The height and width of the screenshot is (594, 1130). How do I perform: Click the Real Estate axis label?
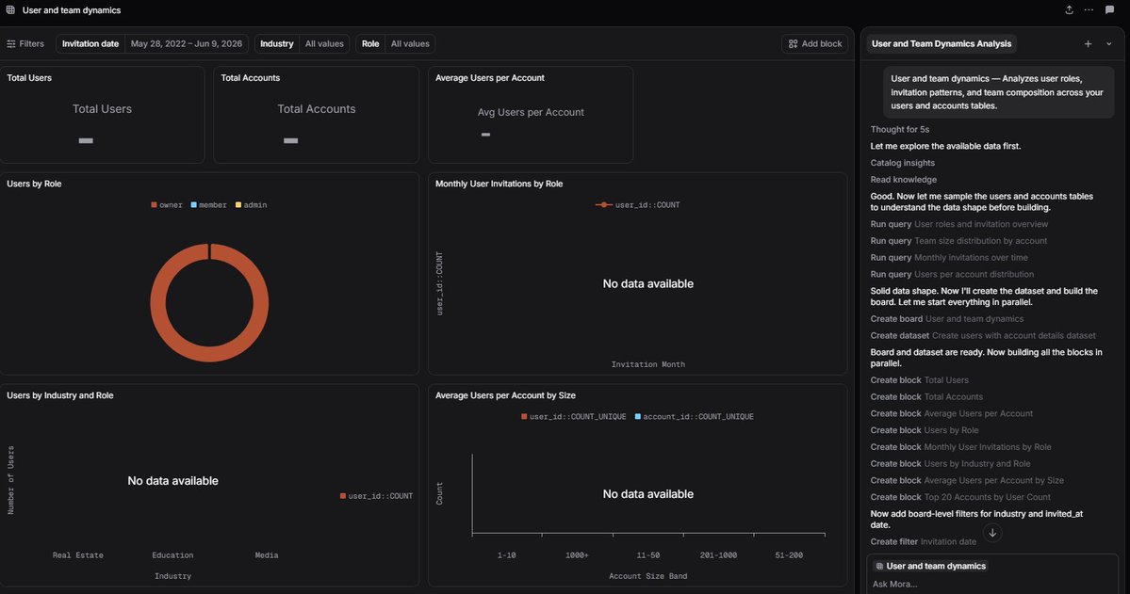click(78, 555)
